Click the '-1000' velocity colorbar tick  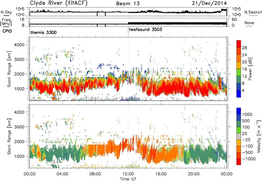click(x=249, y=159)
